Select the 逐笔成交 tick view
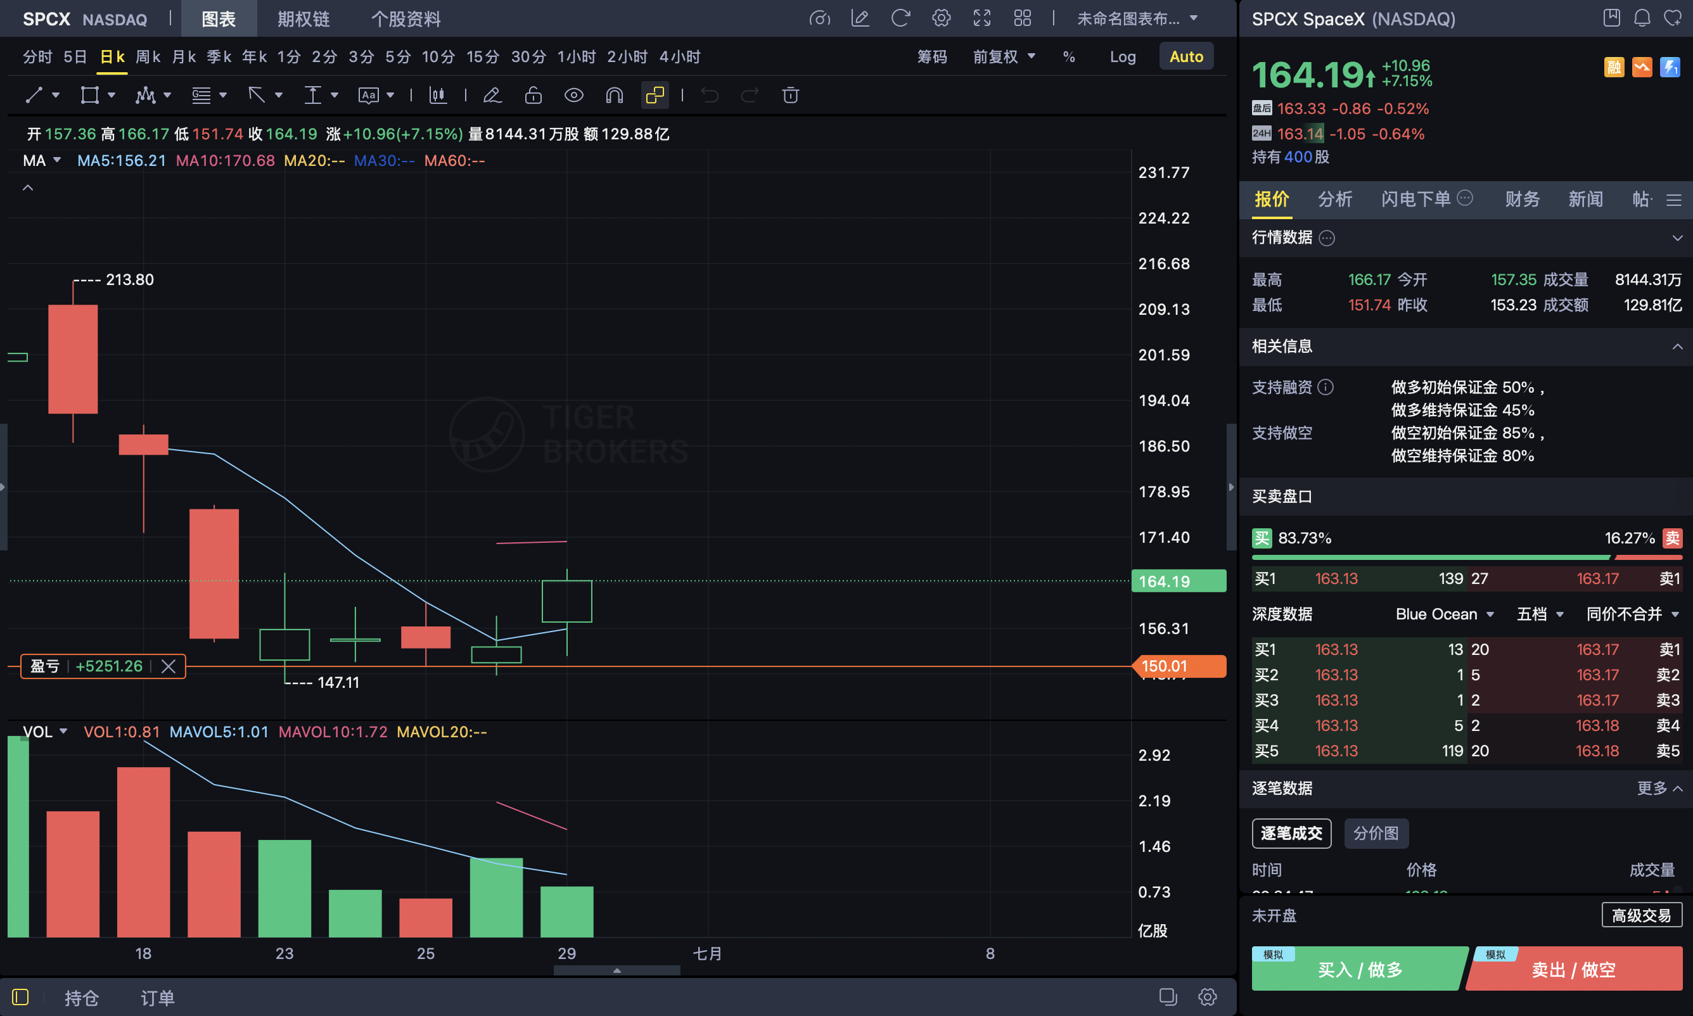Image resolution: width=1693 pixels, height=1016 pixels. click(x=1292, y=833)
